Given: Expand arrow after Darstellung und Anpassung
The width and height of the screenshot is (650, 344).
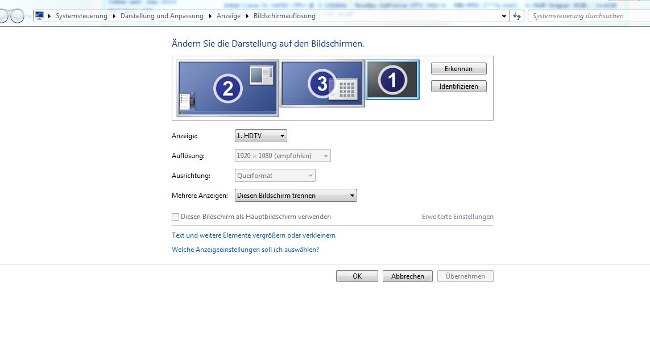Looking at the screenshot, I should click(x=210, y=16).
